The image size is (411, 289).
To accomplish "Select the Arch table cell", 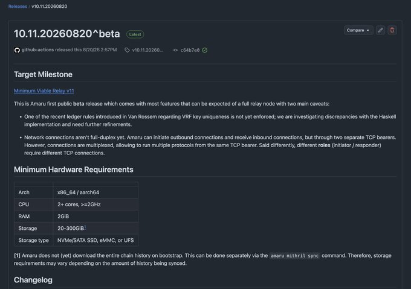I will [x=34, y=192].
